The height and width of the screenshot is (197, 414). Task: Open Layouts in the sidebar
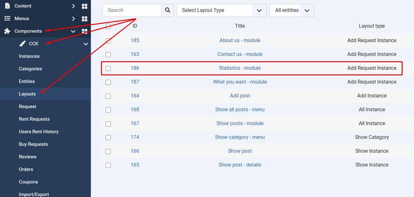pos(27,94)
